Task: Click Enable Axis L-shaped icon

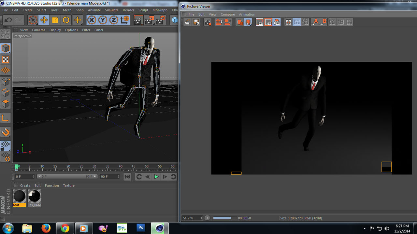Action: pyautogui.click(x=6, y=118)
